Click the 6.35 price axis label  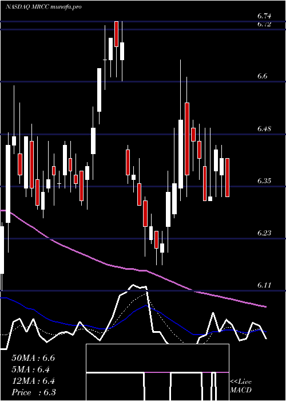tap(264, 181)
